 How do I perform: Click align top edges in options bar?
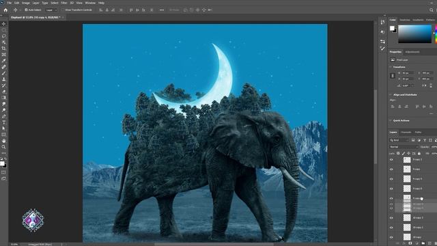point(131,10)
